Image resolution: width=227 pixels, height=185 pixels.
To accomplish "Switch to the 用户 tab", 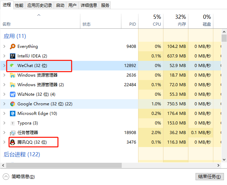I will point(72,5).
